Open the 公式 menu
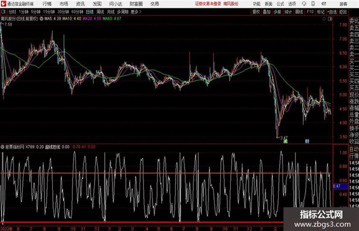Image resolution: width=359 pixels, height=231 pixels. tap(280, 4)
